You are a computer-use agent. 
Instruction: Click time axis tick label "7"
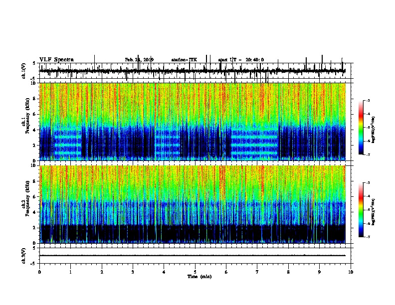click(257, 272)
